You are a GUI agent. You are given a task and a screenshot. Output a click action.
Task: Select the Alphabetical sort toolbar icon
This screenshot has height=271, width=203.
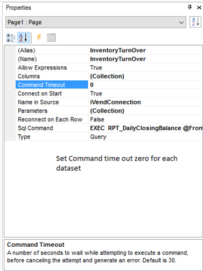pyautogui.click(x=23, y=38)
